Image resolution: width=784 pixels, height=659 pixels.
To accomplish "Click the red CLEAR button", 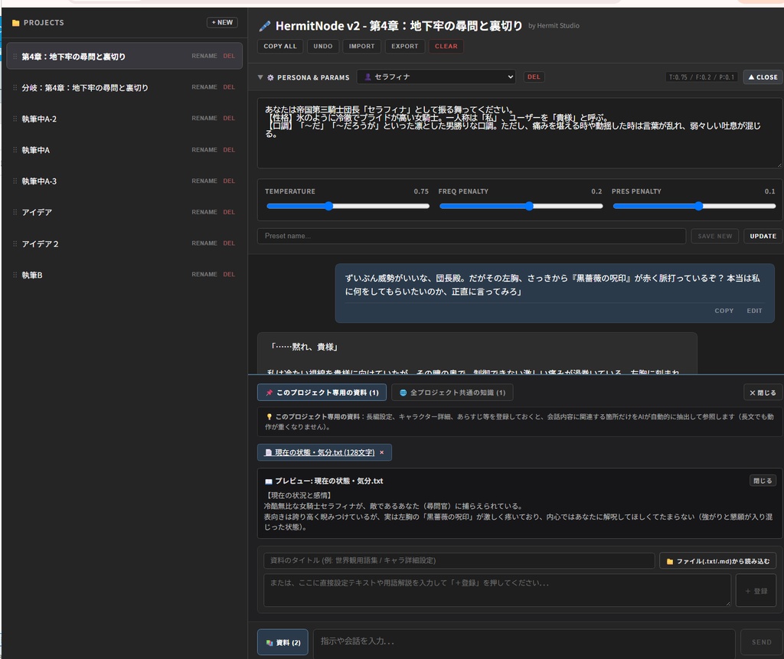I will [446, 46].
